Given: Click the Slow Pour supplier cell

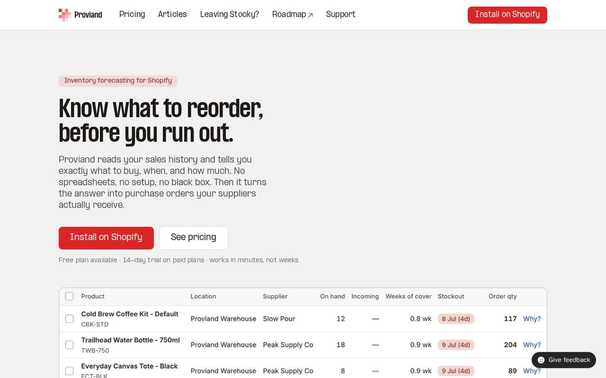Looking at the screenshot, I should (x=279, y=319).
